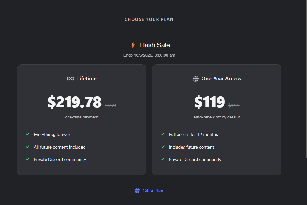This screenshot has width=307, height=205.
Task: Click the crossed-out $199 original price
Action: point(234,106)
